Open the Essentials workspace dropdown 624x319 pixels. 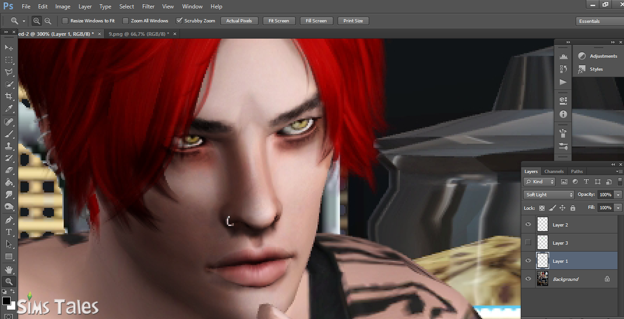click(x=600, y=21)
